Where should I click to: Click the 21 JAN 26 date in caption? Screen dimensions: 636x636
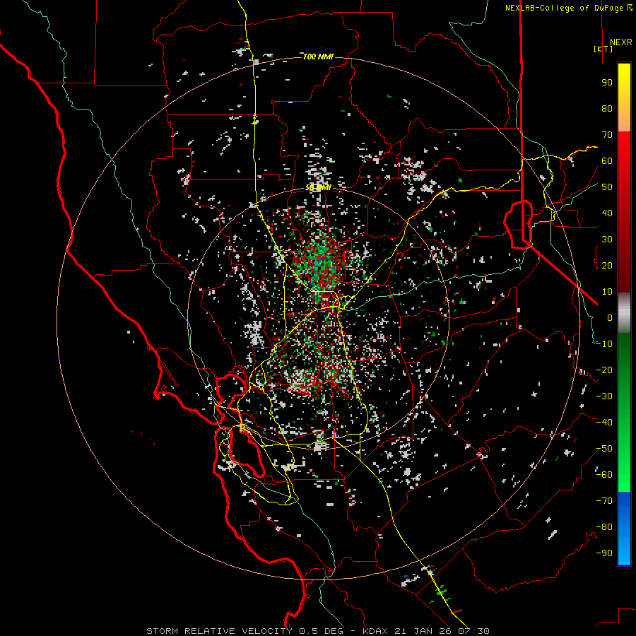tap(424, 631)
